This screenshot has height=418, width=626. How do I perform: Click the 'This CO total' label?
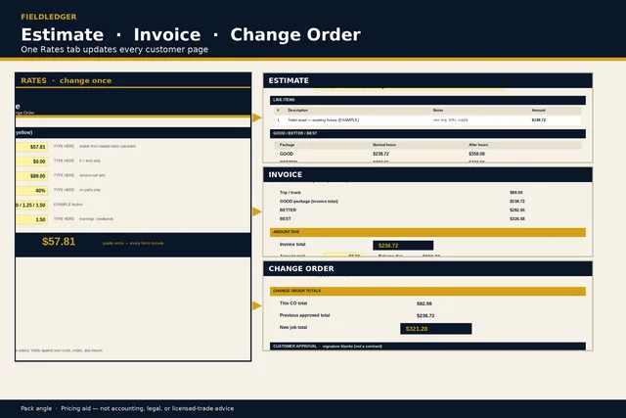293,303
